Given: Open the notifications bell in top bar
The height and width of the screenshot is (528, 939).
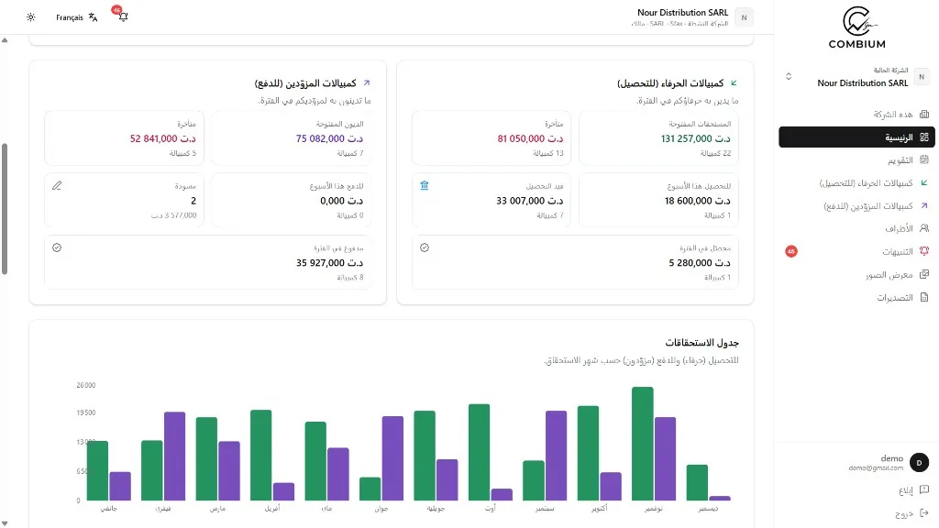Looking at the screenshot, I should click(123, 16).
